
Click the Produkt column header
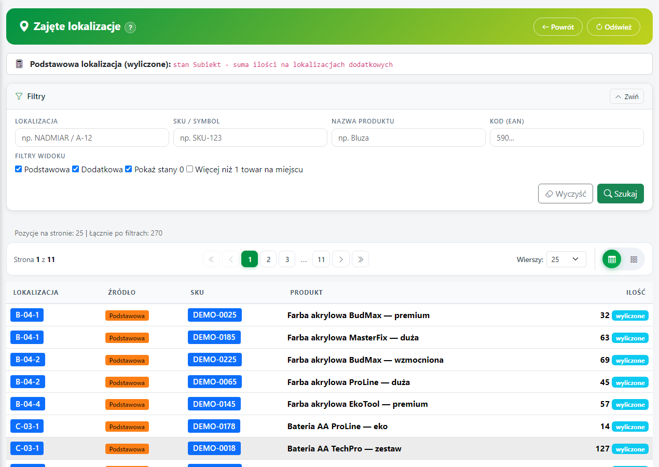[x=306, y=293]
